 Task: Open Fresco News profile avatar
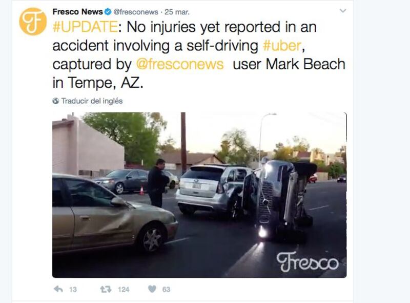tap(33, 22)
